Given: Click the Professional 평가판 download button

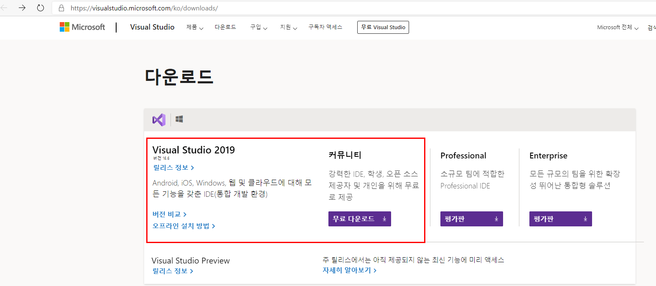Looking at the screenshot, I should click(472, 219).
